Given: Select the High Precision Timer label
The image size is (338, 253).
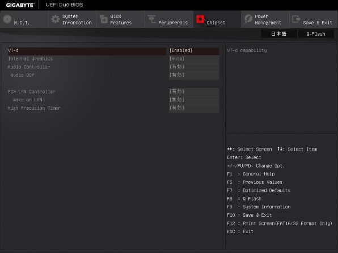Looking at the screenshot, I should (34, 108).
